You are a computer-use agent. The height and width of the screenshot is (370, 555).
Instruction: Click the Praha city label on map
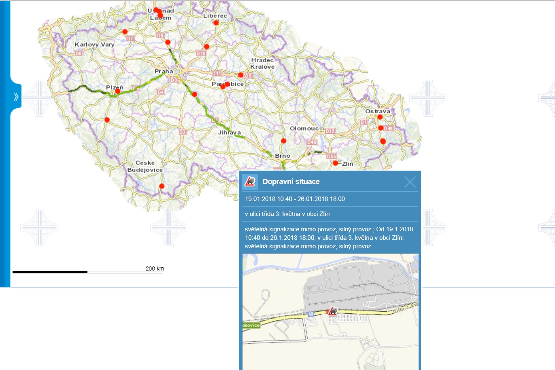coord(164,71)
